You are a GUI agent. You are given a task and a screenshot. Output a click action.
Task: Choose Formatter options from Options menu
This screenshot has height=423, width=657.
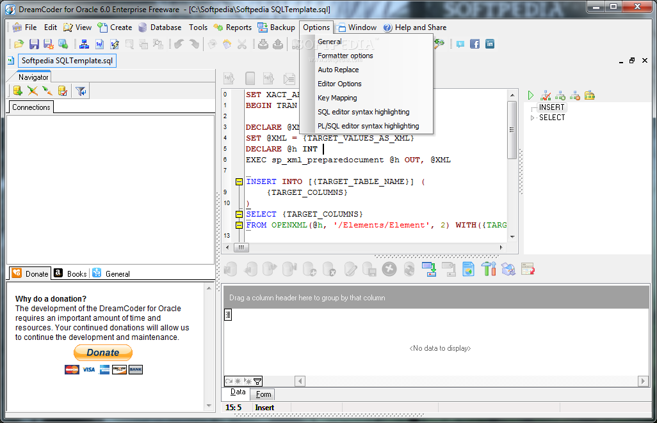345,56
